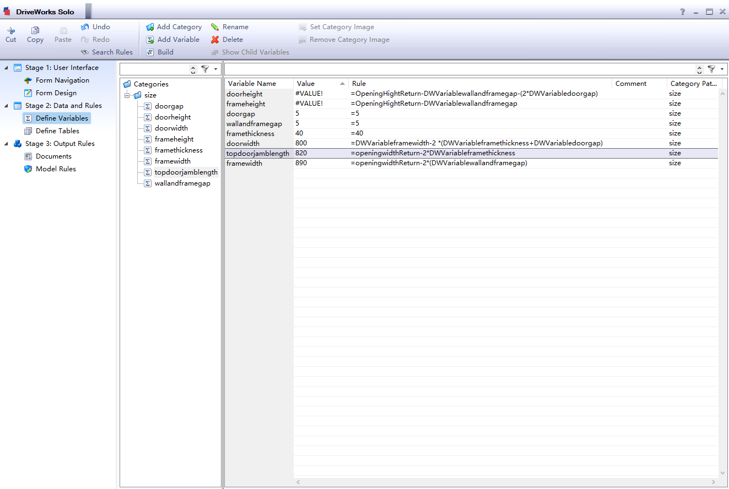Click the Add Variable icon
This screenshot has height=489, width=729.
[150, 40]
